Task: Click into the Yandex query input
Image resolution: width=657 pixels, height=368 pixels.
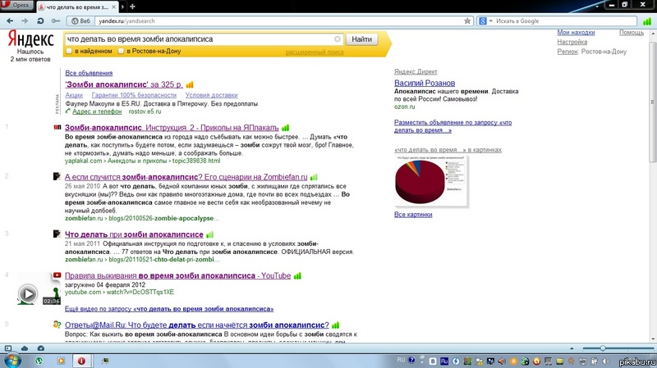Action: point(199,39)
